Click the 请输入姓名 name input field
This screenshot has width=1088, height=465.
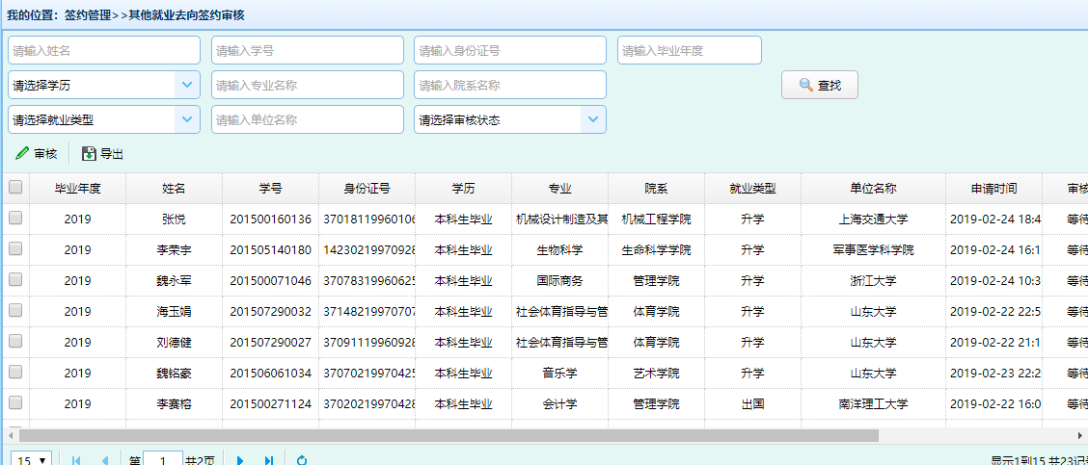point(104,50)
